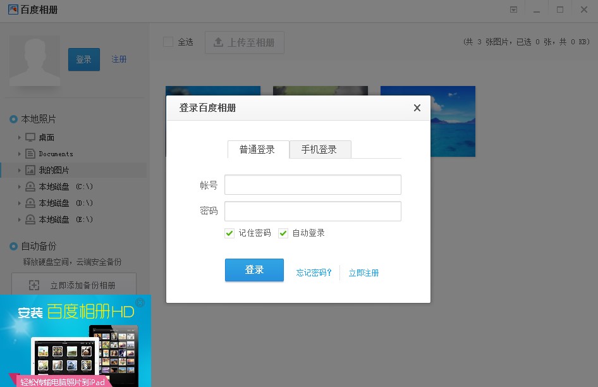Select 我的图片 in the folder tree
Image resolution: width=598 pixels, height=387 pixels.
coord(54,170)
